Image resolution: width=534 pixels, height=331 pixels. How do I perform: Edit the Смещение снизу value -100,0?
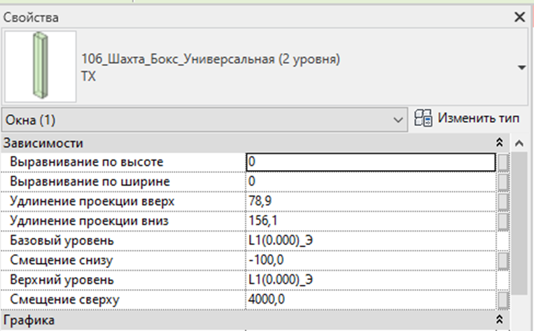click(x=370, y=260)
